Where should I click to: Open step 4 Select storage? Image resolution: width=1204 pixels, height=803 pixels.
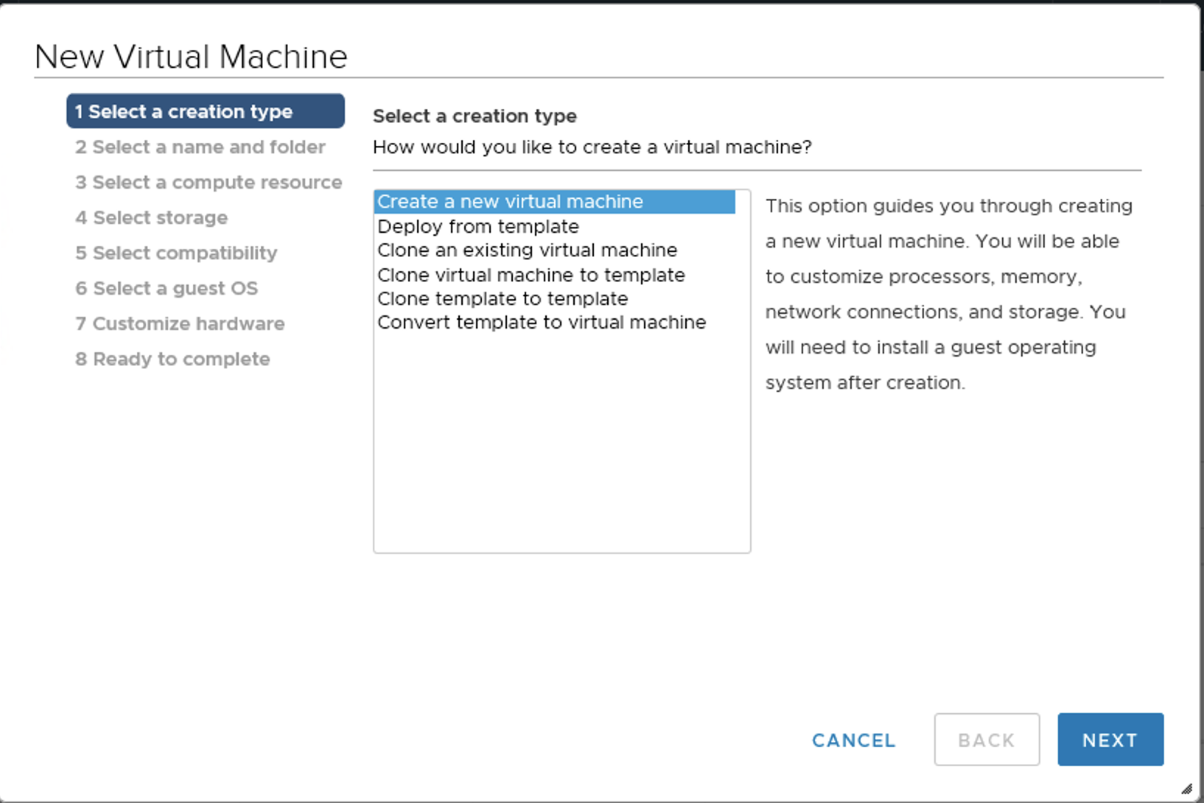click(x=152, y=217)
